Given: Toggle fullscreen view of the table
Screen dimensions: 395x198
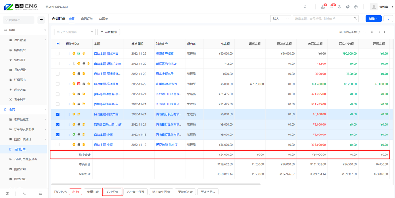Looking at the screenshot, I should (378, 32).
